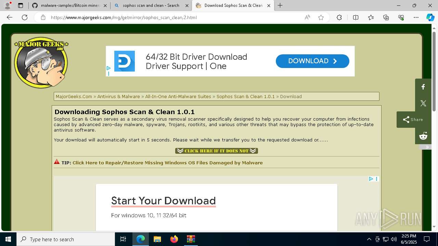The image size is (438, 246).
Task: Open All-In-One Anti-Malware Suites breadcrumb
Action: tap(178, 96)
